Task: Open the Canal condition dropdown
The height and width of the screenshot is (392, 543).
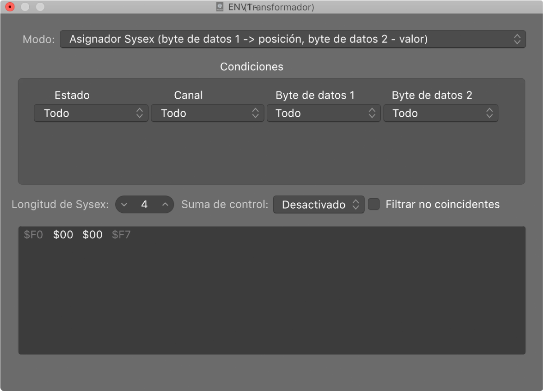Action: tap(207, 113)
